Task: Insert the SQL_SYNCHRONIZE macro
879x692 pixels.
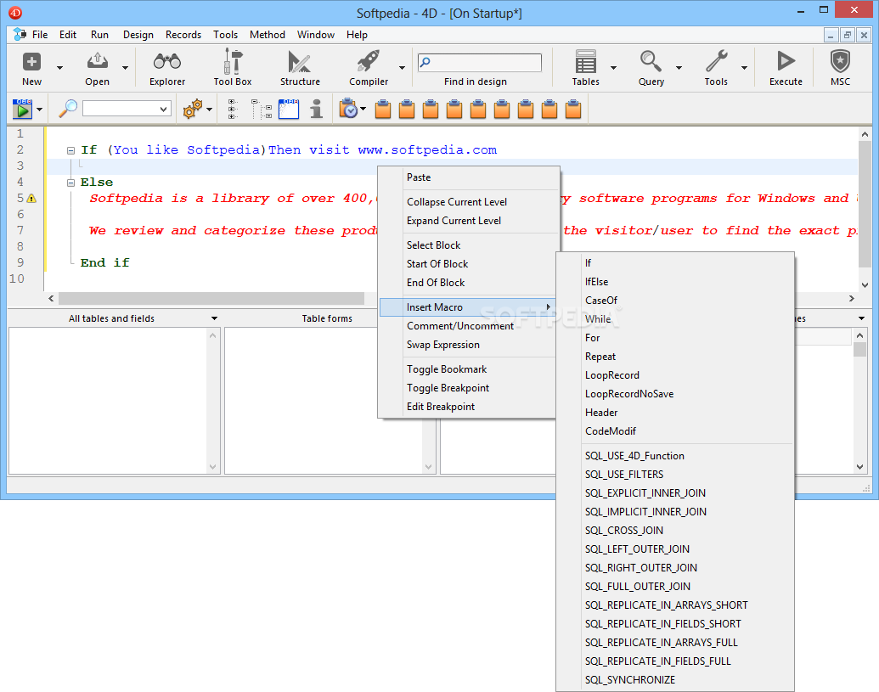Action: click(x=675, y=679)
